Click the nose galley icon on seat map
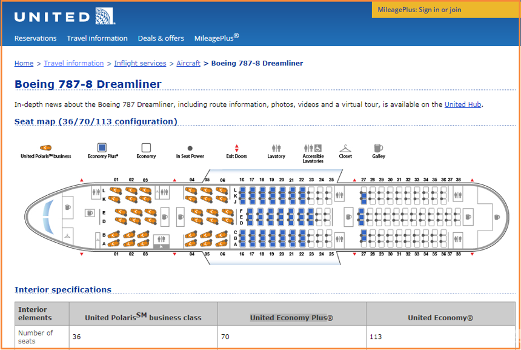521x350 pixels. coord(68,207)
